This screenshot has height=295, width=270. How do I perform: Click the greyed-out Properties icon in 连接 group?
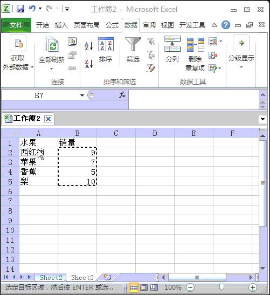pyautogui.click(x=72, y=55)
